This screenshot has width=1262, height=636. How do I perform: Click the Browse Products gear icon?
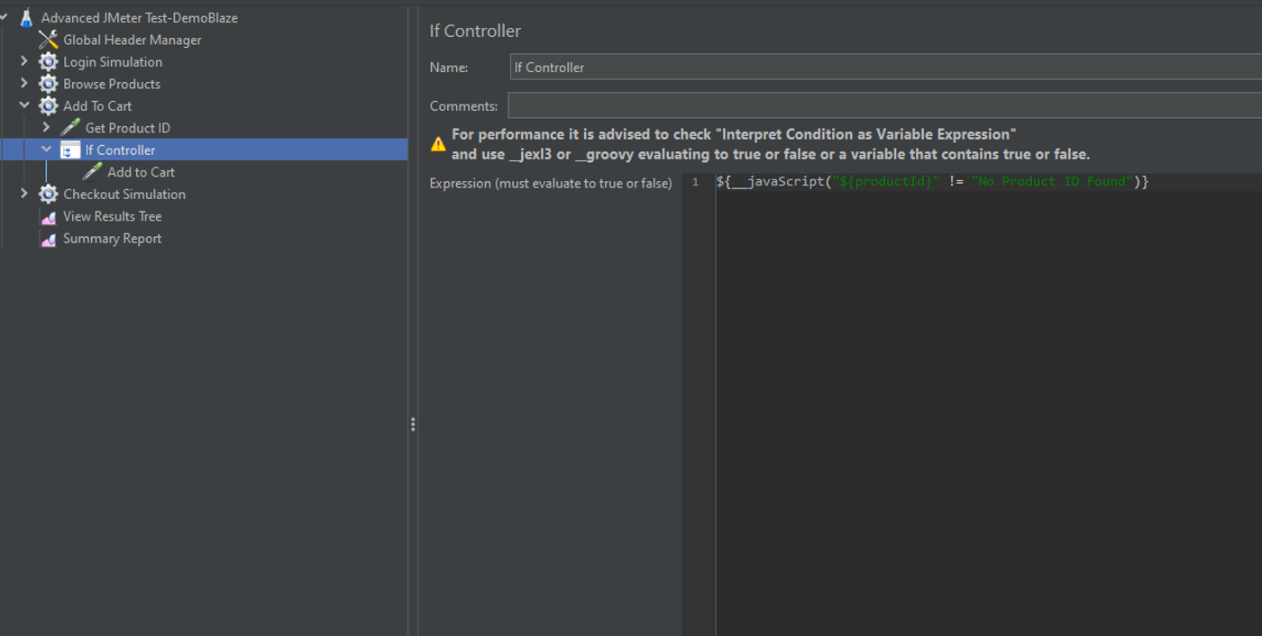pyautogui.click(x=49, y=84)
